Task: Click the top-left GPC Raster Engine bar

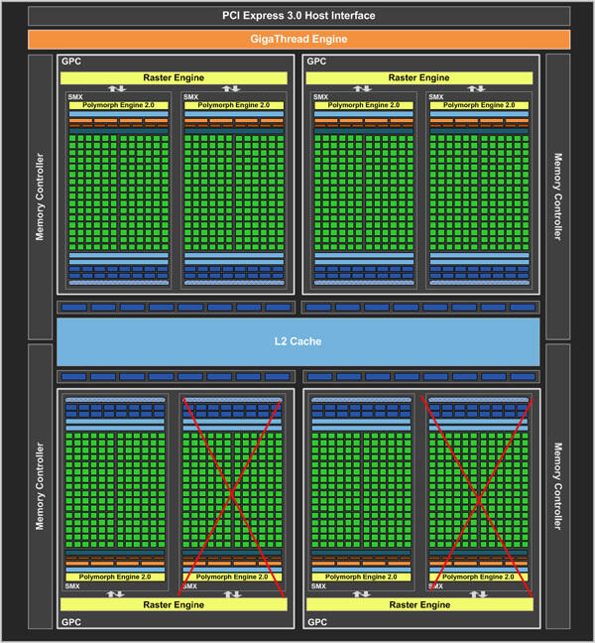Action: click(x=174, y=78)
